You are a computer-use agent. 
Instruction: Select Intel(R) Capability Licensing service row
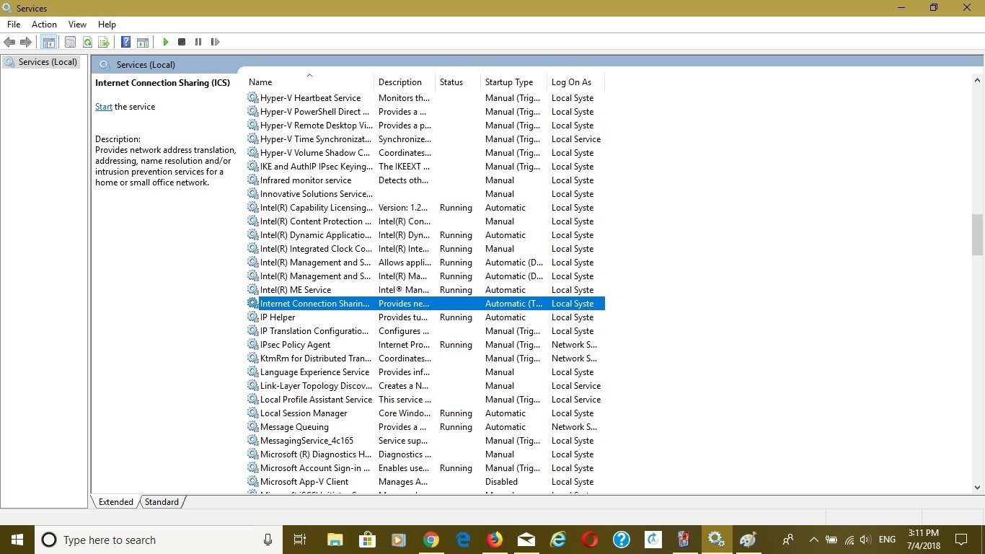coord(425,208)
